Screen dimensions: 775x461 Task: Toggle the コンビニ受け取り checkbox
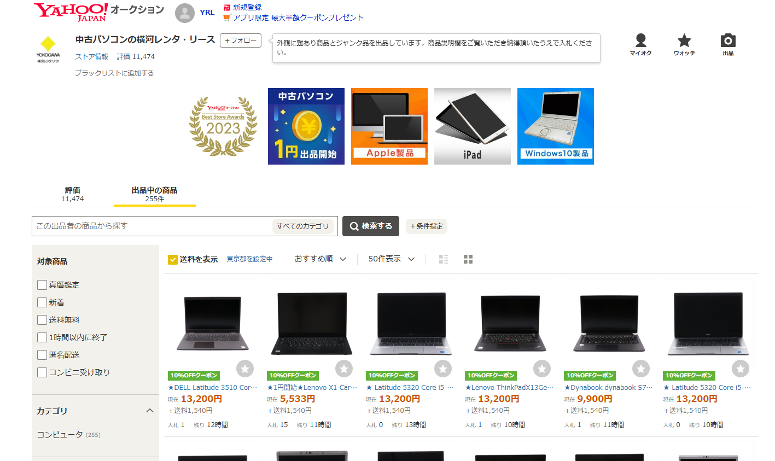pyautogui.click(x=42, y=372)
